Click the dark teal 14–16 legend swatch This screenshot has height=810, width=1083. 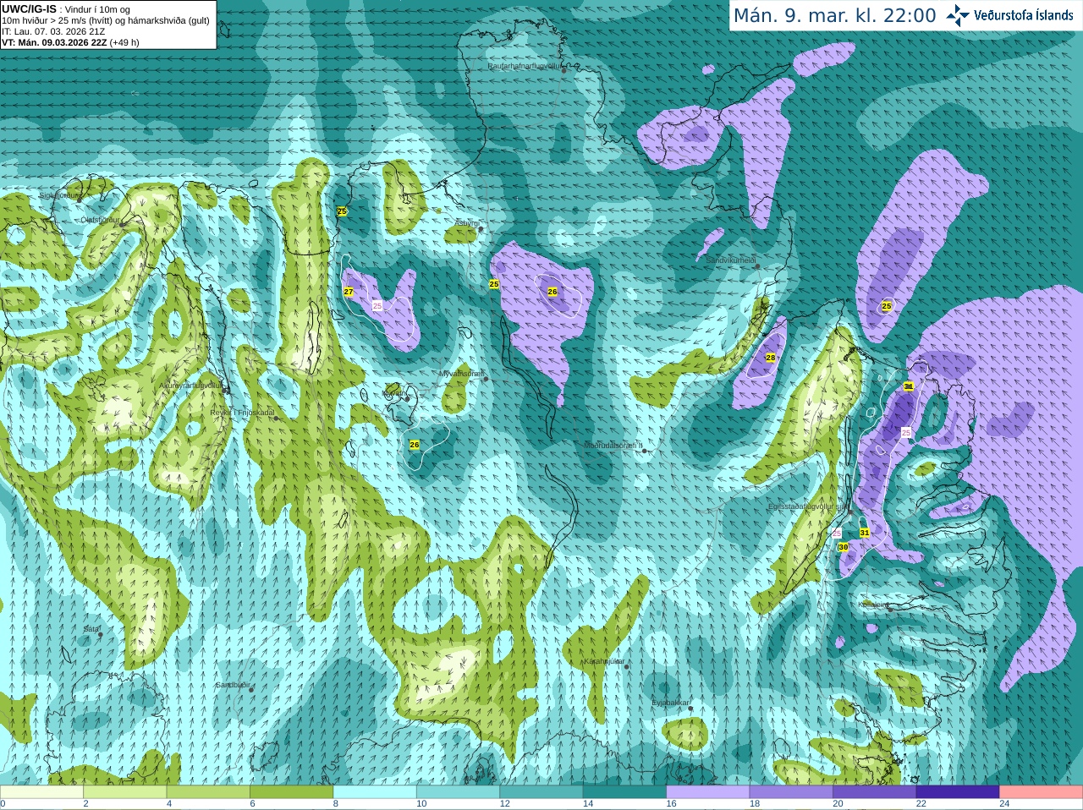click(625, 792)
